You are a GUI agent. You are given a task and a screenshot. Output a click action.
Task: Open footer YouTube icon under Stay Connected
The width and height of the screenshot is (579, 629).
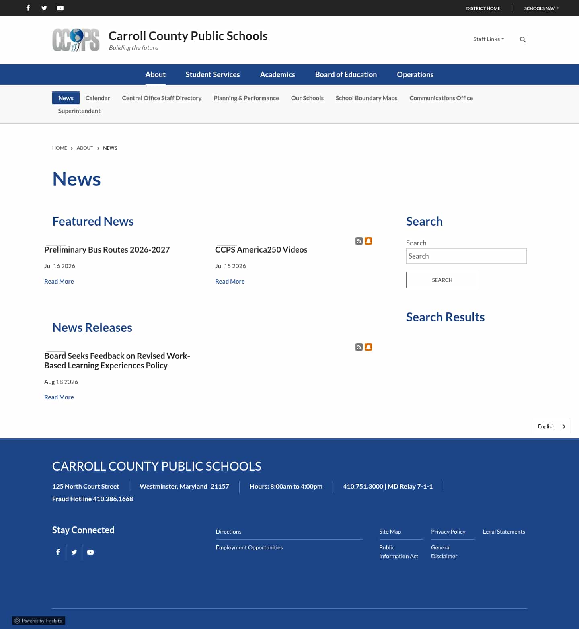click(x=90, y=552)
